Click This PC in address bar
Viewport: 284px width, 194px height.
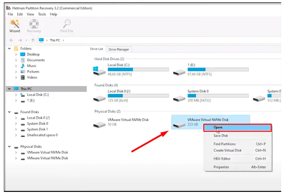tap(55, 40)
